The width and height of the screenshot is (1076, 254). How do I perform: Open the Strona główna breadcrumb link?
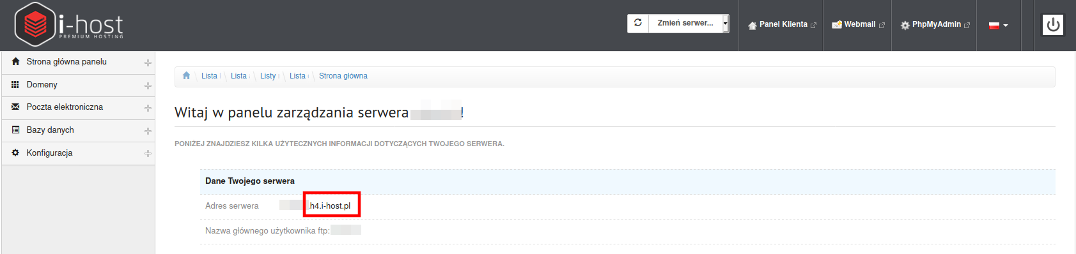tap(343, 76)
